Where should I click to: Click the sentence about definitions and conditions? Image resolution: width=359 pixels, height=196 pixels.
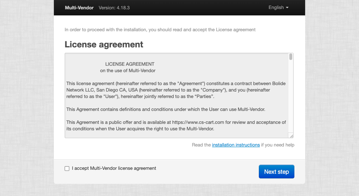166,109
